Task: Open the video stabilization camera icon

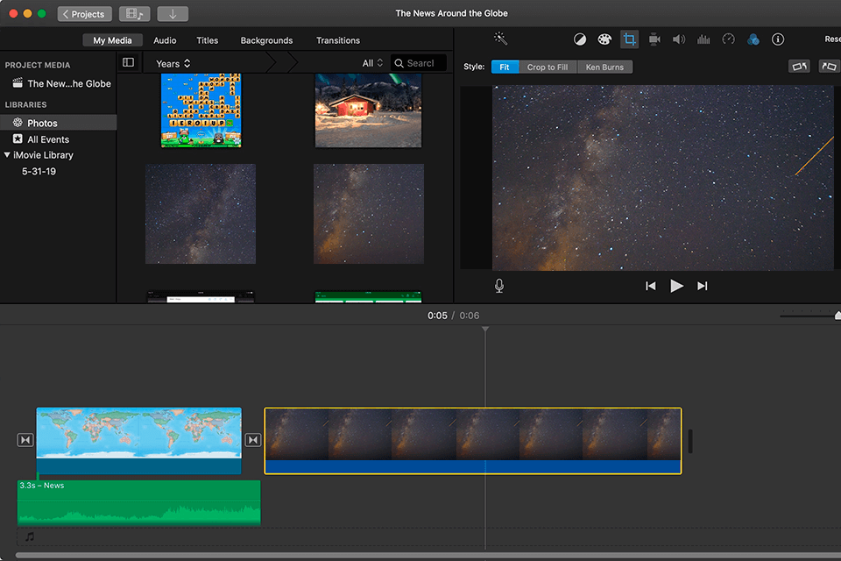Action: (x=654, y=39)
